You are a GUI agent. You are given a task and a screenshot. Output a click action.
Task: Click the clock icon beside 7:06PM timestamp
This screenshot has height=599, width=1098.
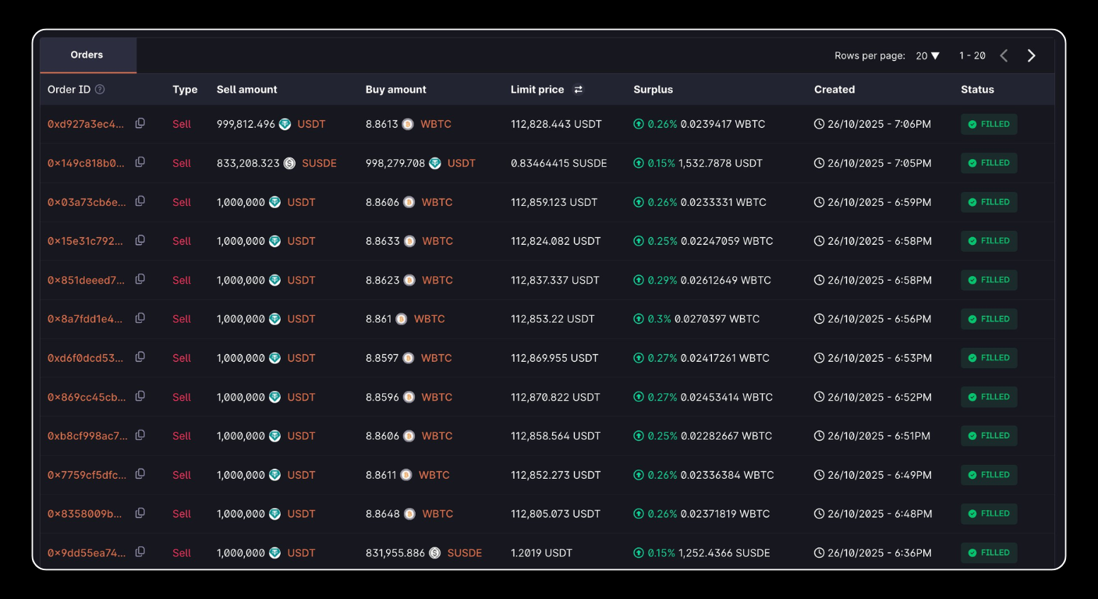(820, 124)
